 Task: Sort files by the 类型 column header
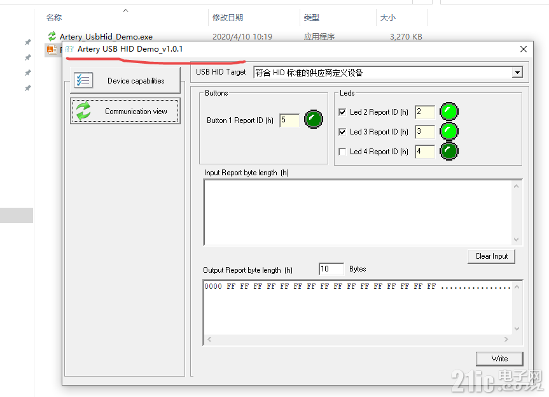[311, 18]
